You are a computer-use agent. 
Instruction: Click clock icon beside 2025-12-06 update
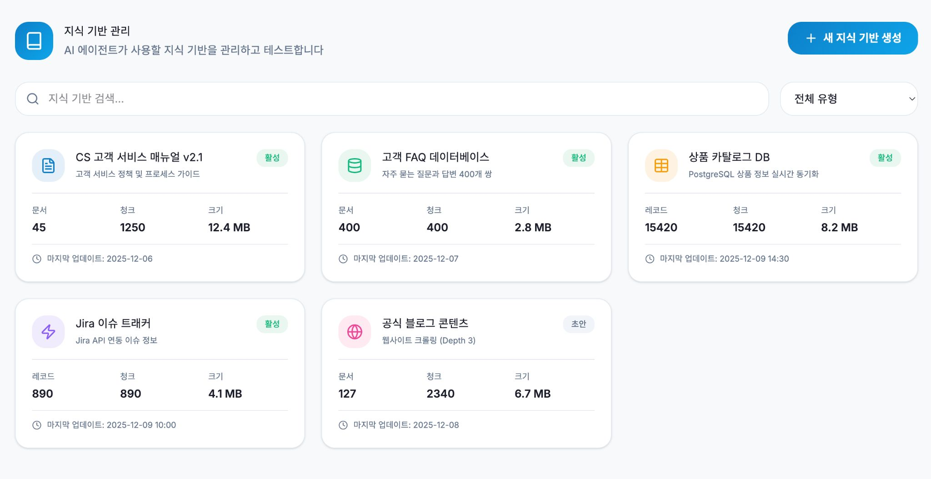[37, 259]
